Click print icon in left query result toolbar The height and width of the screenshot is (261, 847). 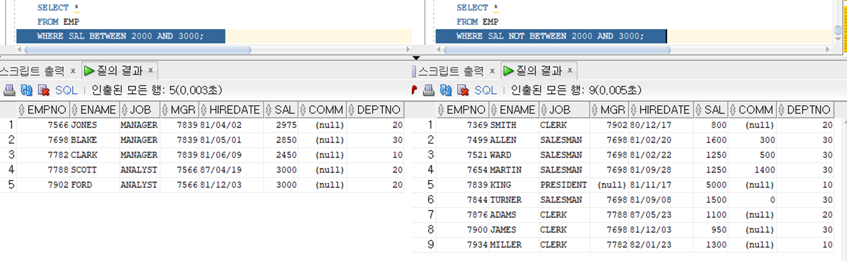[10, 90]
